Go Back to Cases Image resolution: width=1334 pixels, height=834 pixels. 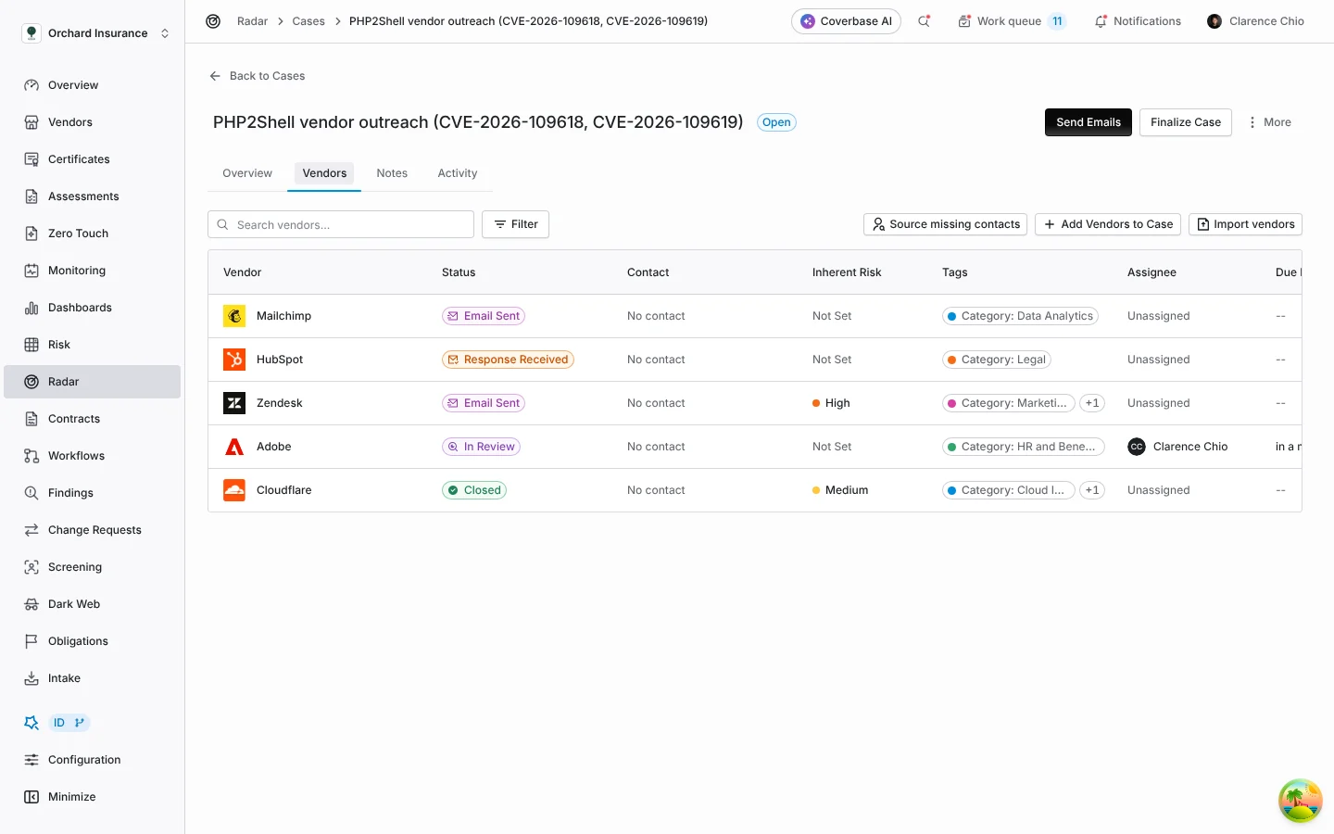pos(258,76)
